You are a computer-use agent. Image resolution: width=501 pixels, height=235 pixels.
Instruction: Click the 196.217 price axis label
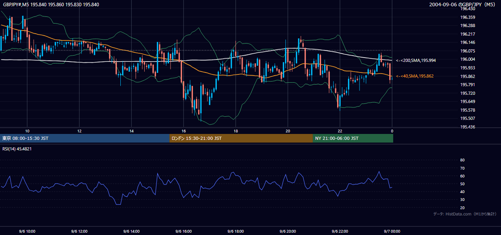pyautogui.click(x=467, y=34)
